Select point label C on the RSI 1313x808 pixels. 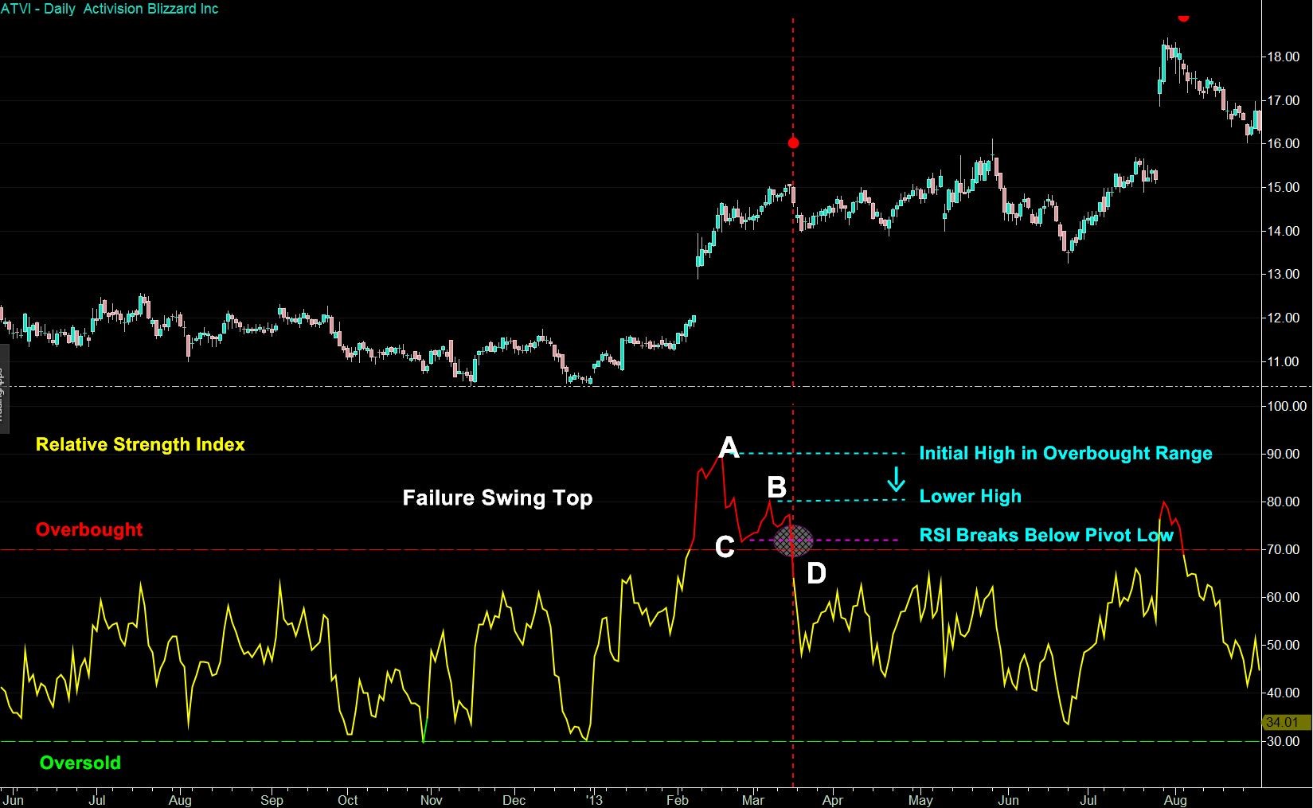[725, 547]
